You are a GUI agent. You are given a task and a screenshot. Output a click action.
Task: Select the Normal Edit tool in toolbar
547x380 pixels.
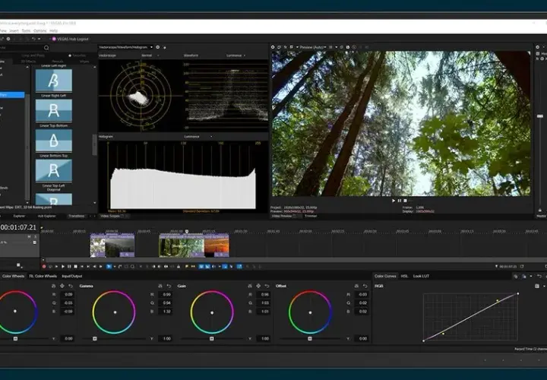pyautogui.click(x=109, y=267)
